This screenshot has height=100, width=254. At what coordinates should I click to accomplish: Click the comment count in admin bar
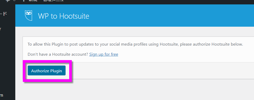pos(14,1)
